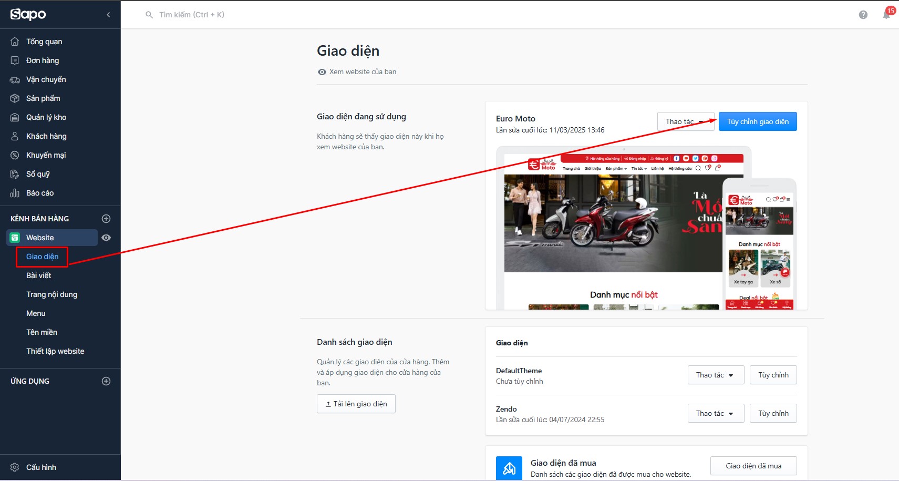Viewport: 899px width, 481px height.
Task: Click the Euro Moto theme name
Action: 515,119
